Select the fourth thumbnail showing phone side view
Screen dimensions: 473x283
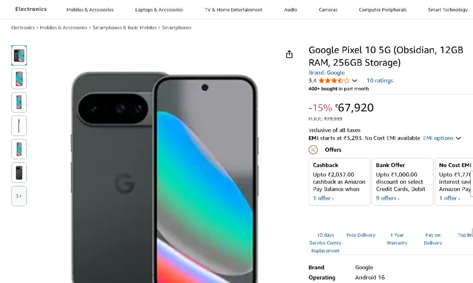19,126
